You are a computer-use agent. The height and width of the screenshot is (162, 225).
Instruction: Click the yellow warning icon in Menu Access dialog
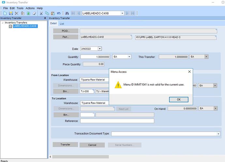coord(118,85)
